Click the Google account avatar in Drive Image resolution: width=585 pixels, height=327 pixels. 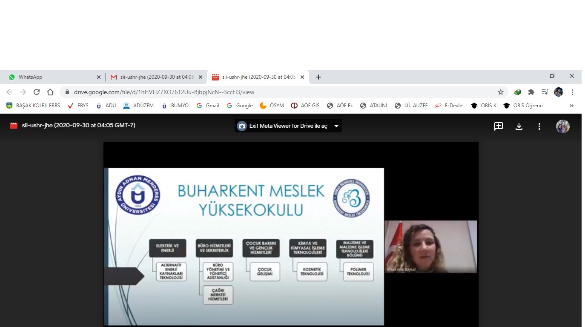coord(562,126)
